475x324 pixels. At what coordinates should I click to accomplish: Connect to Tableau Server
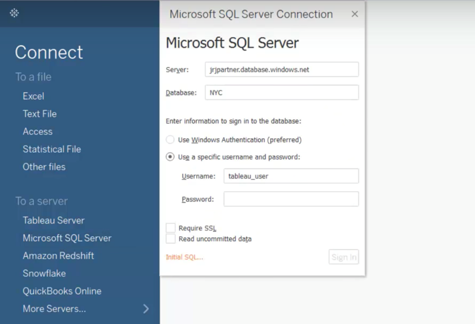coord(54,220)
